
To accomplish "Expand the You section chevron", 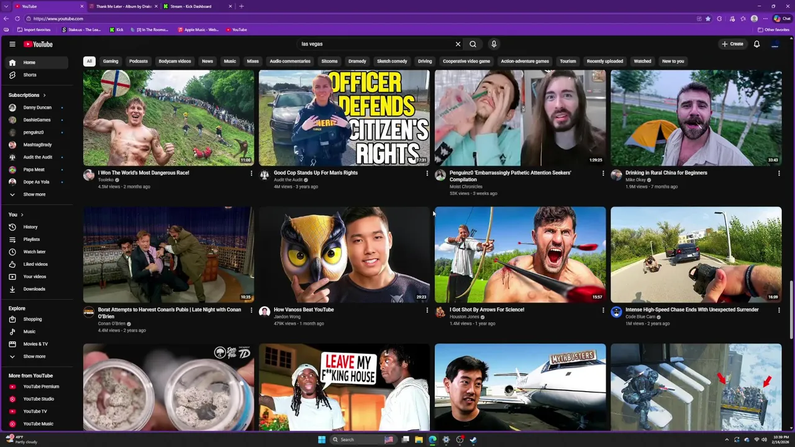I will click(22, 215).
